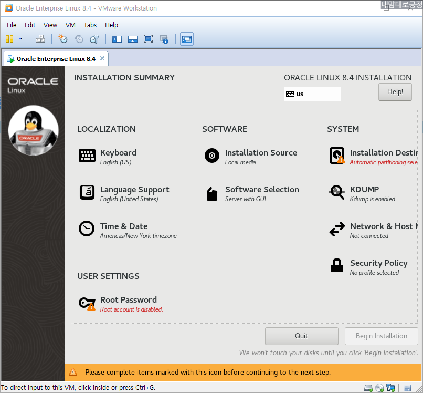Image resolution: width=423 pixels, height=393 pixels.
Task: Click the Begin Installation button
Action: click(x=381, y=336)
